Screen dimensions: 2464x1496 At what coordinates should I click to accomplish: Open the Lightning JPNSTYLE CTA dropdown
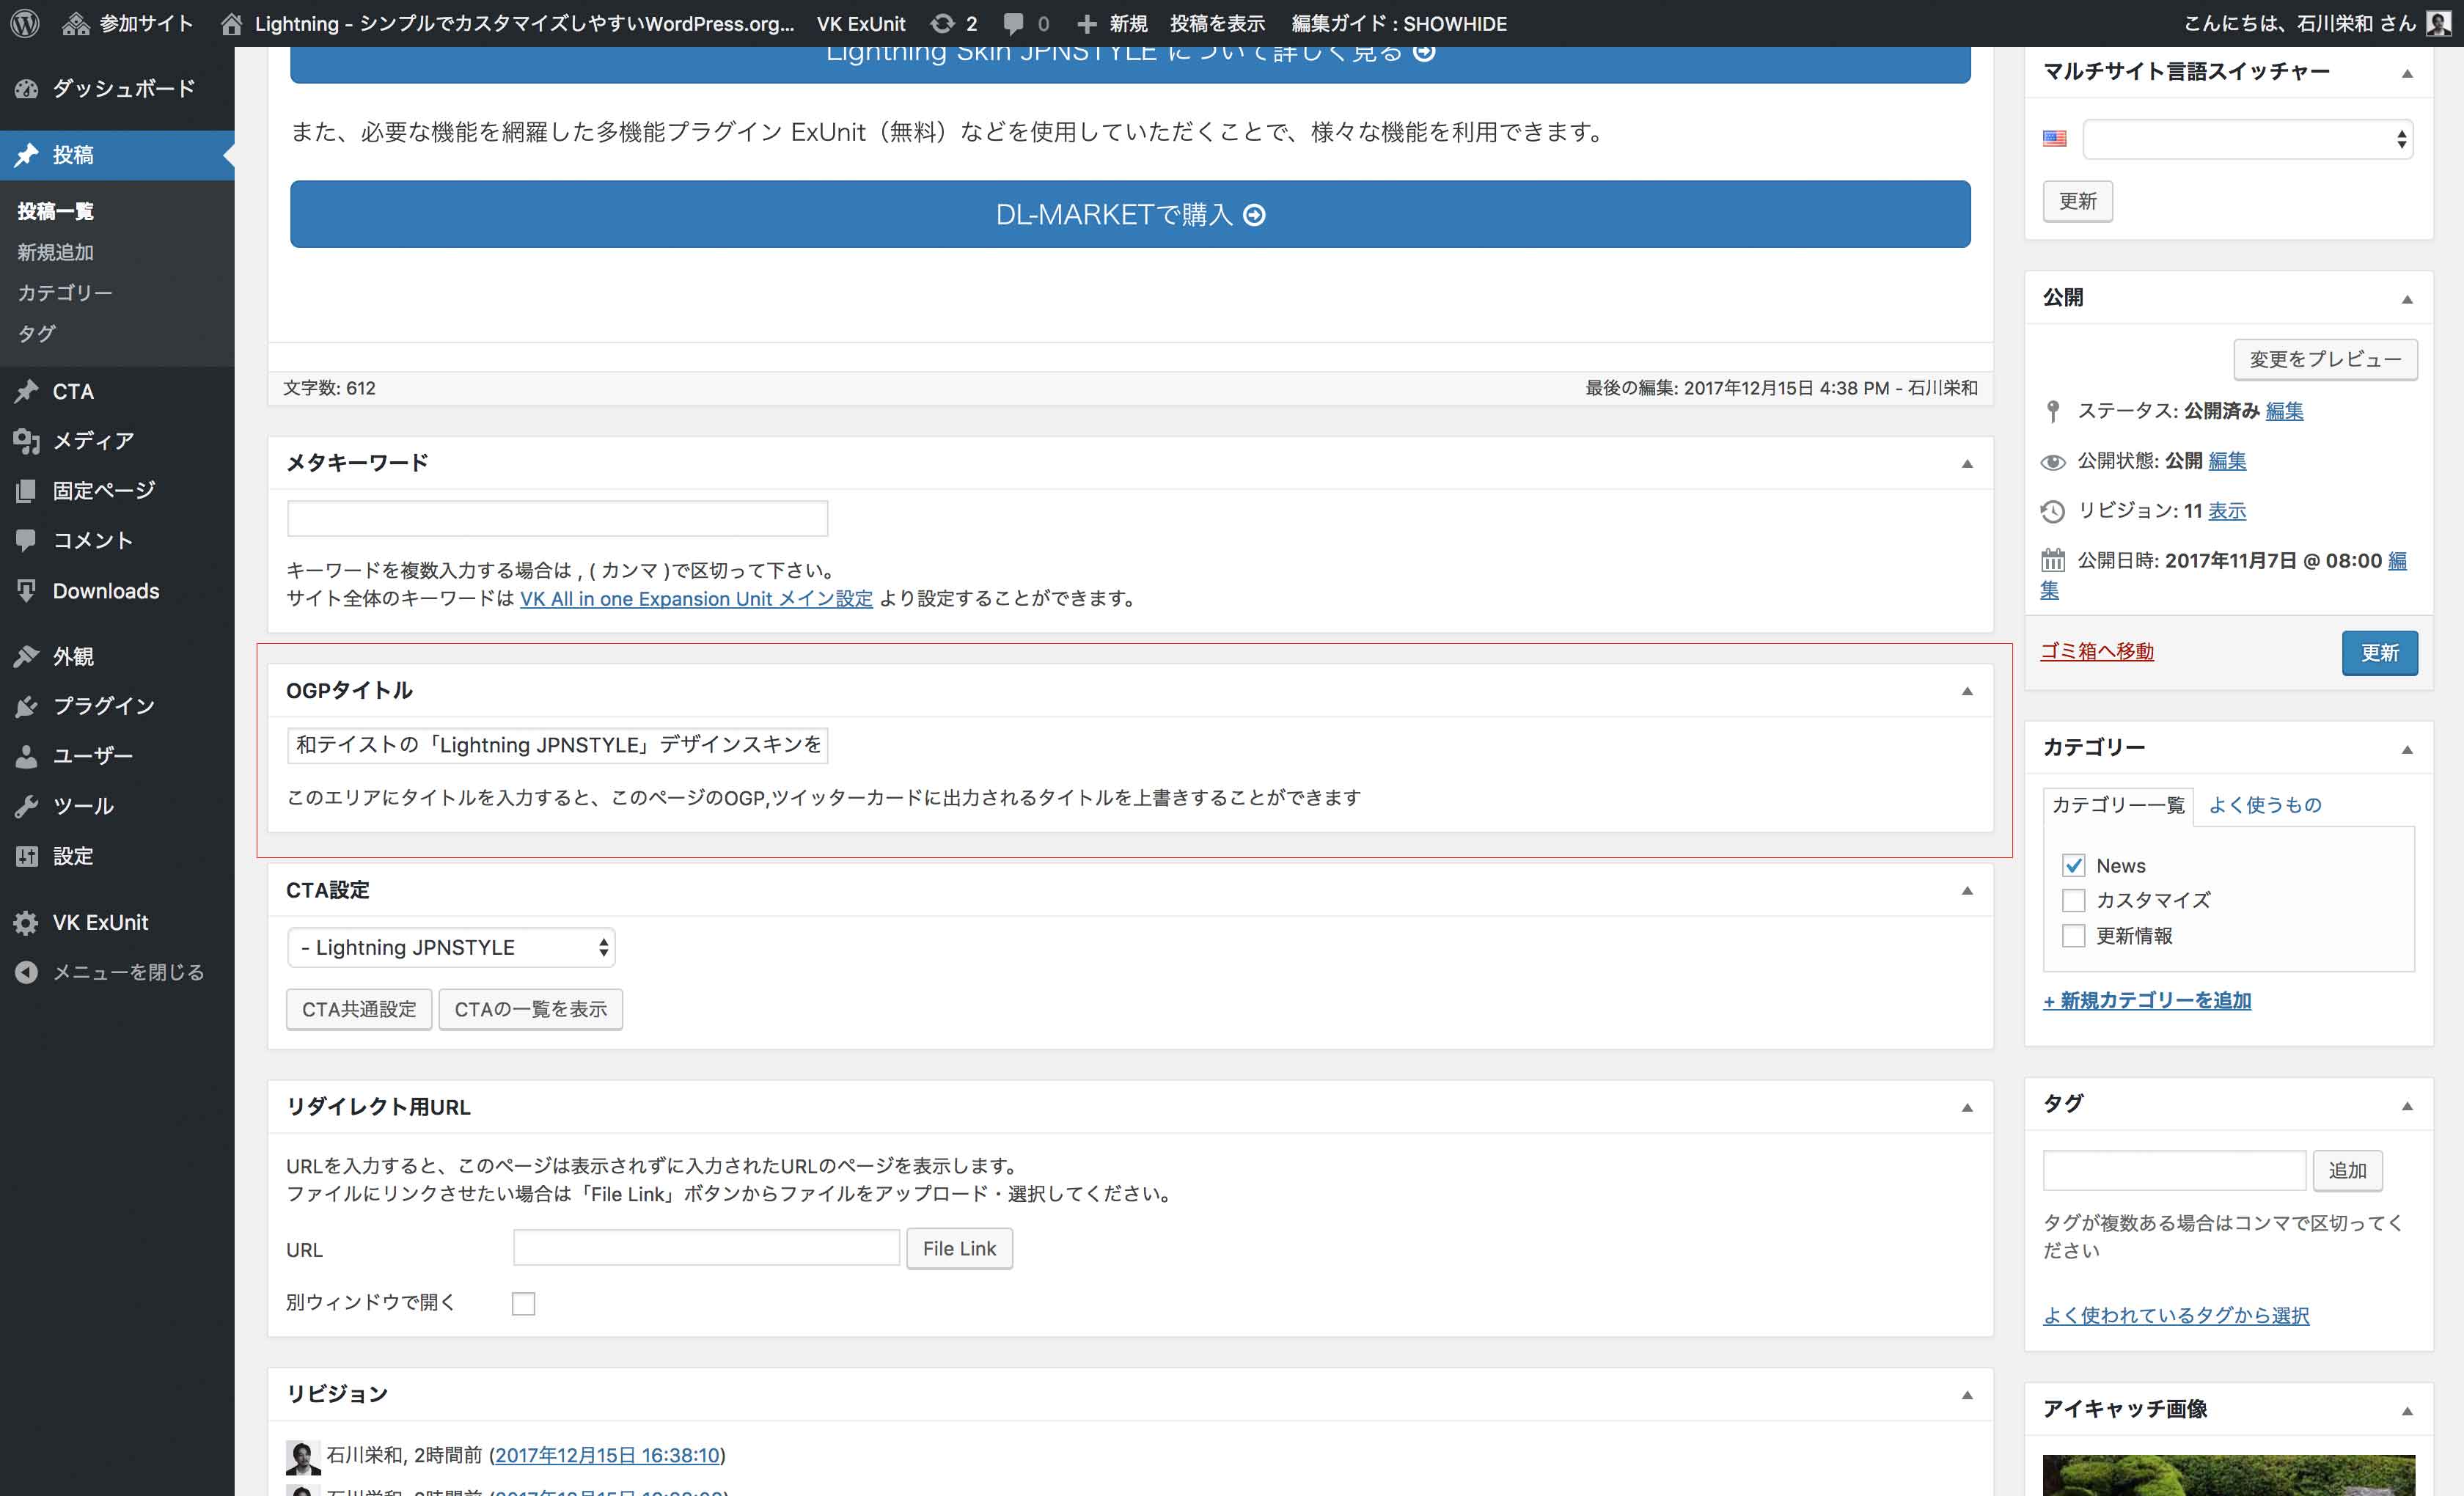pos(451,947)
